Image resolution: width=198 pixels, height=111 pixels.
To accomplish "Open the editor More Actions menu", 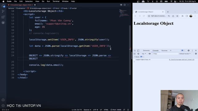I will [128, 5].
